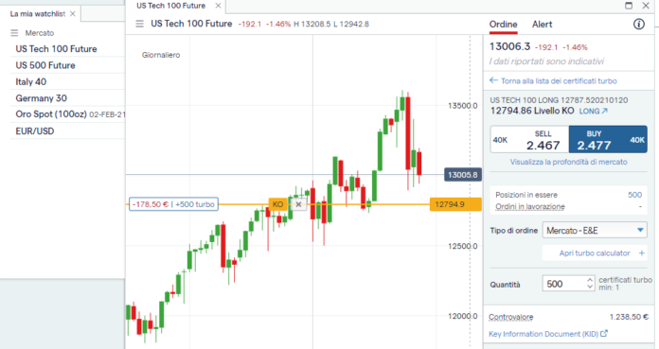Open the Tipo di ordine dropdown

coord(595,230)
